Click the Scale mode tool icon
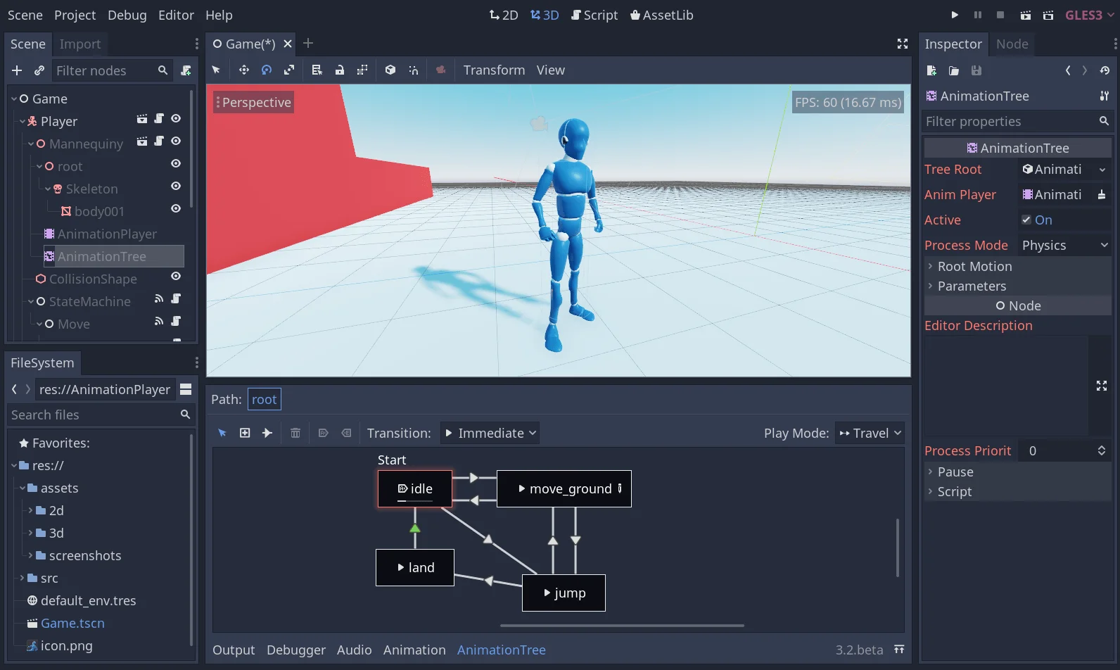Screen dimensions: 1120x670 click(x=289, y=70)
